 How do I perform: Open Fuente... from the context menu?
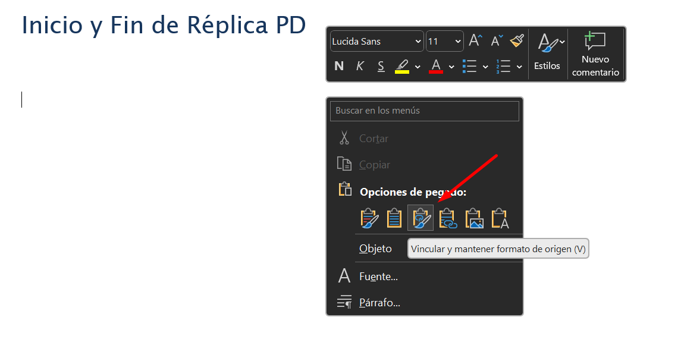click(378, 277)
